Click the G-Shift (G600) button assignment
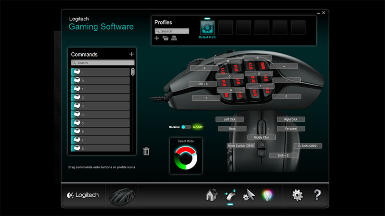 (x=308, y=146)
